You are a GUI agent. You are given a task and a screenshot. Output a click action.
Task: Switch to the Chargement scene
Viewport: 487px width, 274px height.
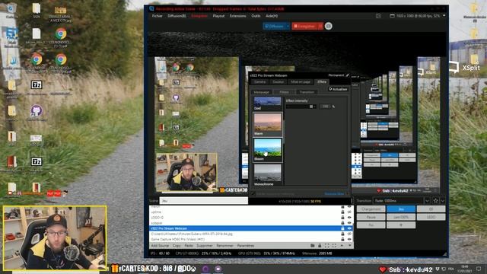pyautogui.click(x=371, y=209)
